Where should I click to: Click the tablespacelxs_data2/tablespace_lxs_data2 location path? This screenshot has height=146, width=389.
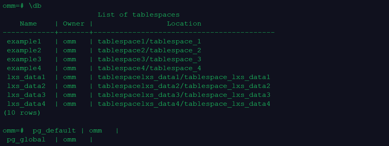coord(184,86)
